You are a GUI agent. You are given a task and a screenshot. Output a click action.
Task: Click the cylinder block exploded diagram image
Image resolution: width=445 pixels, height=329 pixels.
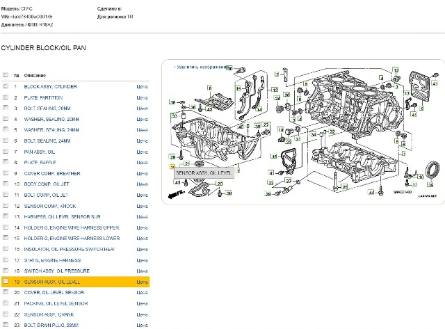coord(304,132)
